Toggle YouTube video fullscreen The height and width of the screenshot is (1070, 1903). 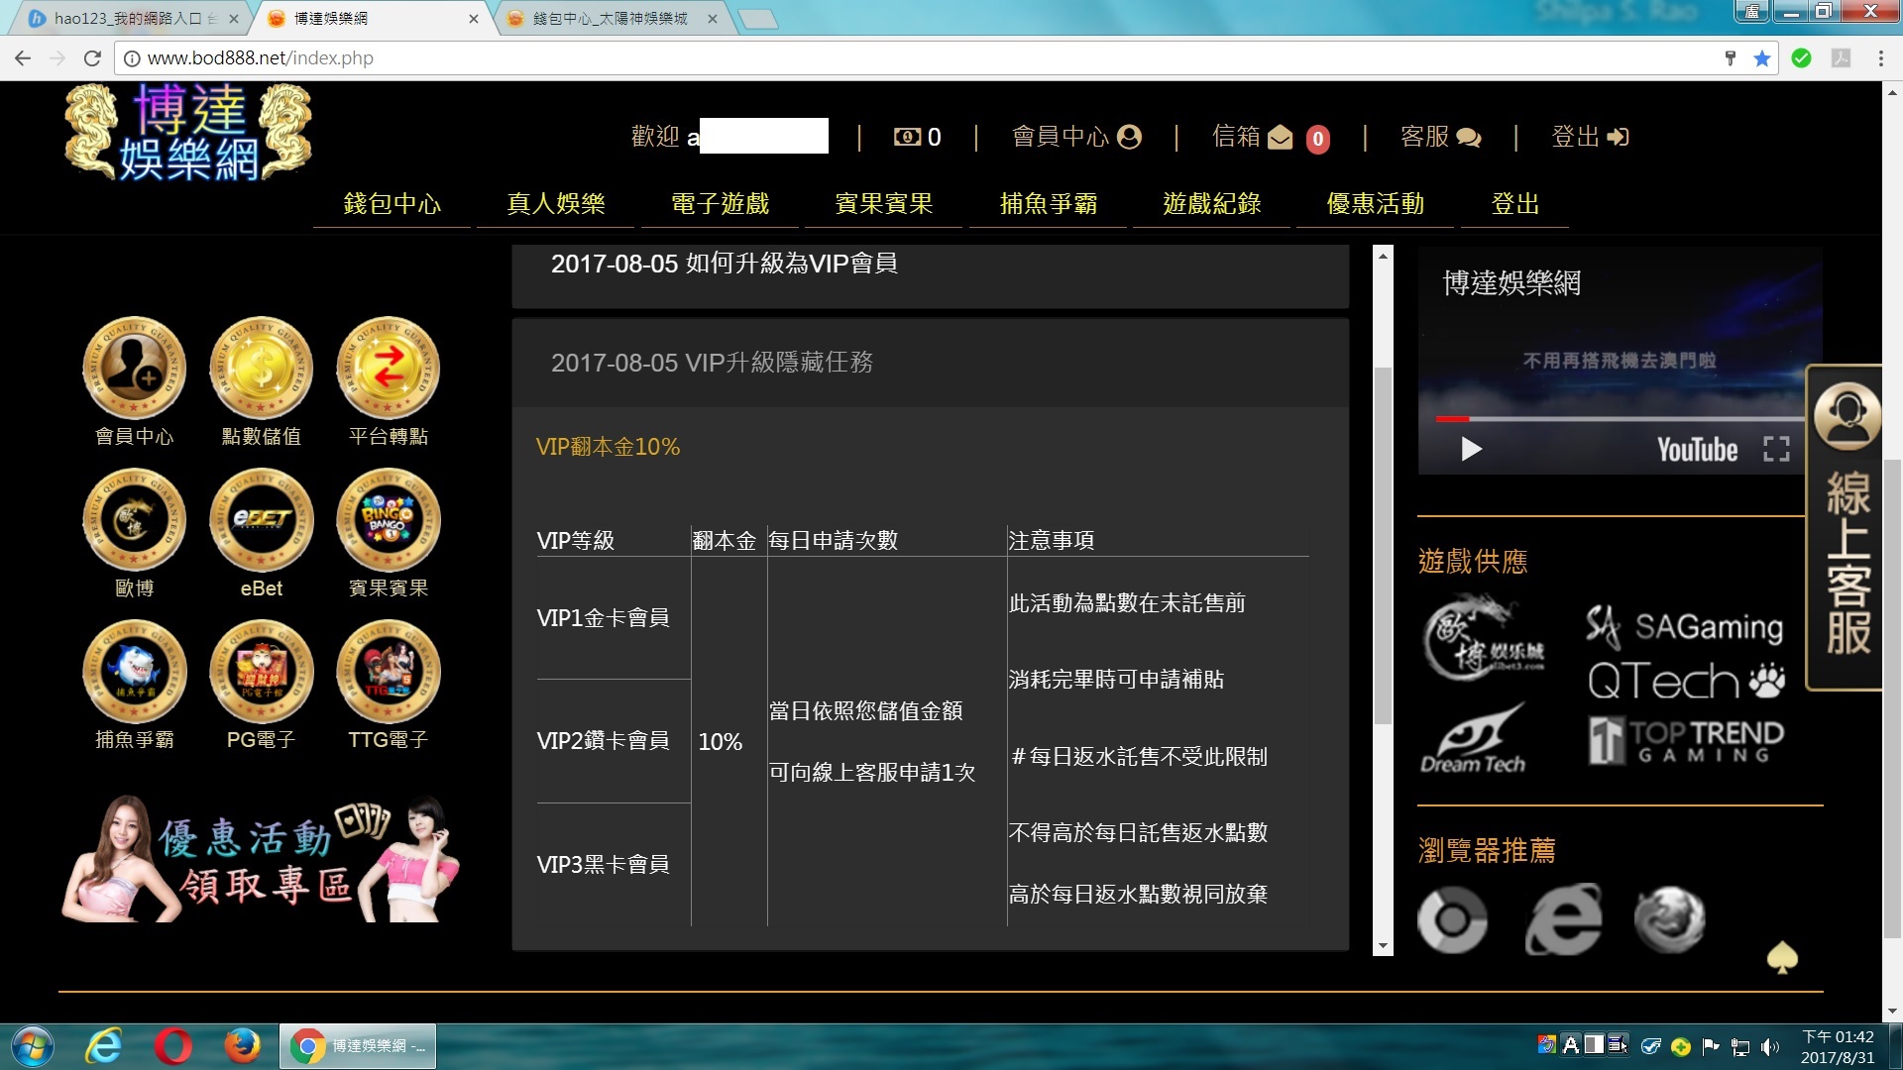[1776, 449]
